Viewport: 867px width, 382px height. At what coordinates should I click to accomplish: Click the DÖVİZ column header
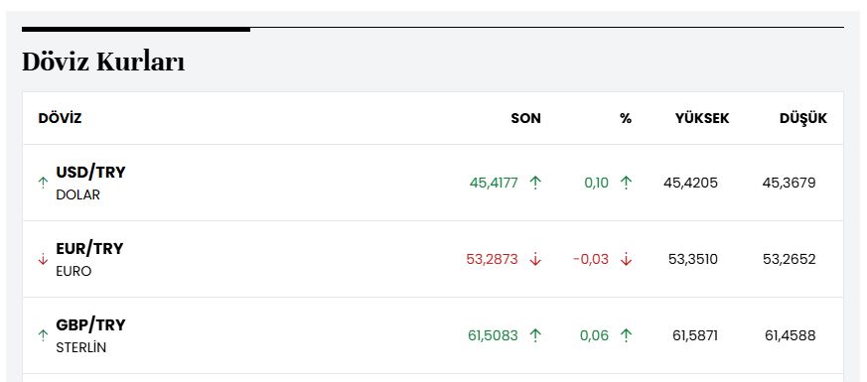[x=60, y=118]
